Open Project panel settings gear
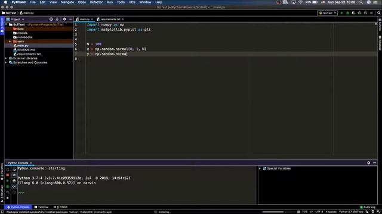Image resolution: width=382 pixels, height=214 pixels. (x=64, y=19)
